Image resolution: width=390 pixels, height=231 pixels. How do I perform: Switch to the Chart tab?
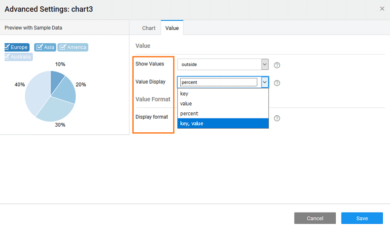(x=148, y=28)
